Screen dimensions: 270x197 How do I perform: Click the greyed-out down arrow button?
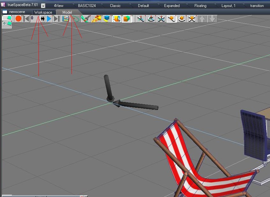(x=212, y=18)
